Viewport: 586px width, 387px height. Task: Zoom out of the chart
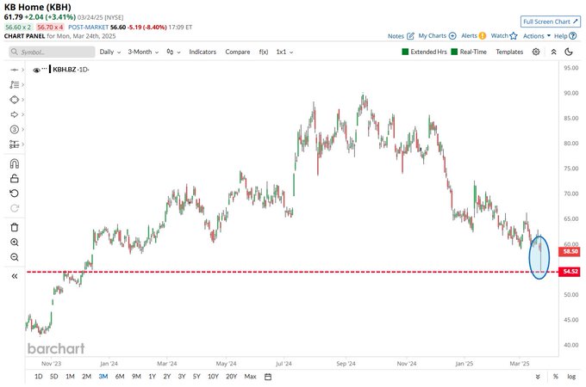tap(14, 257)
